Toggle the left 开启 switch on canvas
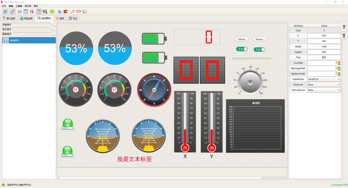The image size is (348, 188). pos(242,49)
